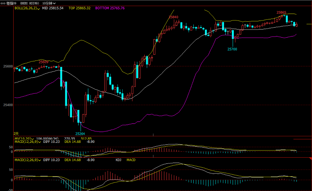Switch to the KDJ indicator tab
Image resolution: width=312 pixels, height=191 pixels.
tap(118, 160)
